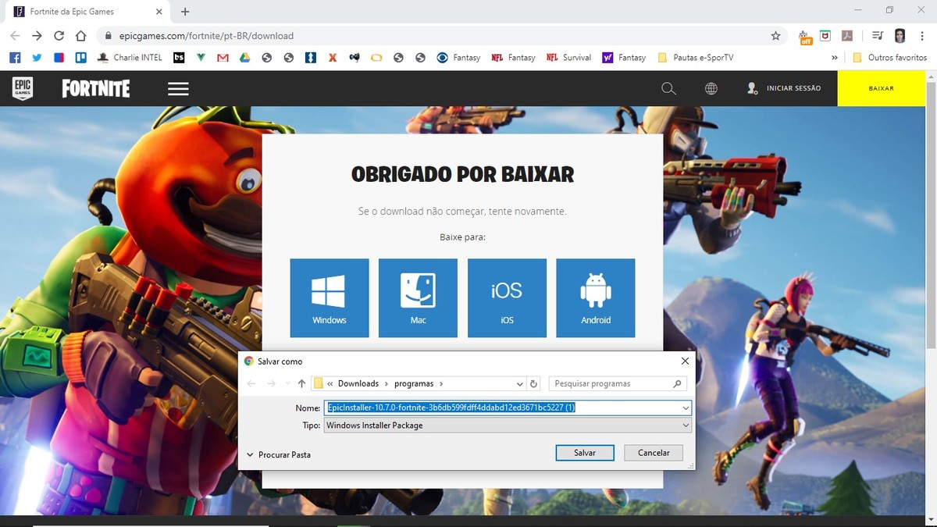Click the Epic Games logo

[x=23, y=88]
